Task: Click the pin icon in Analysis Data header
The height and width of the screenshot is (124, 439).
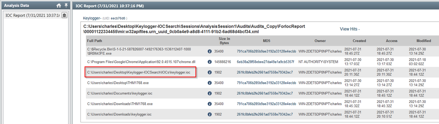Action: (66, 6)
